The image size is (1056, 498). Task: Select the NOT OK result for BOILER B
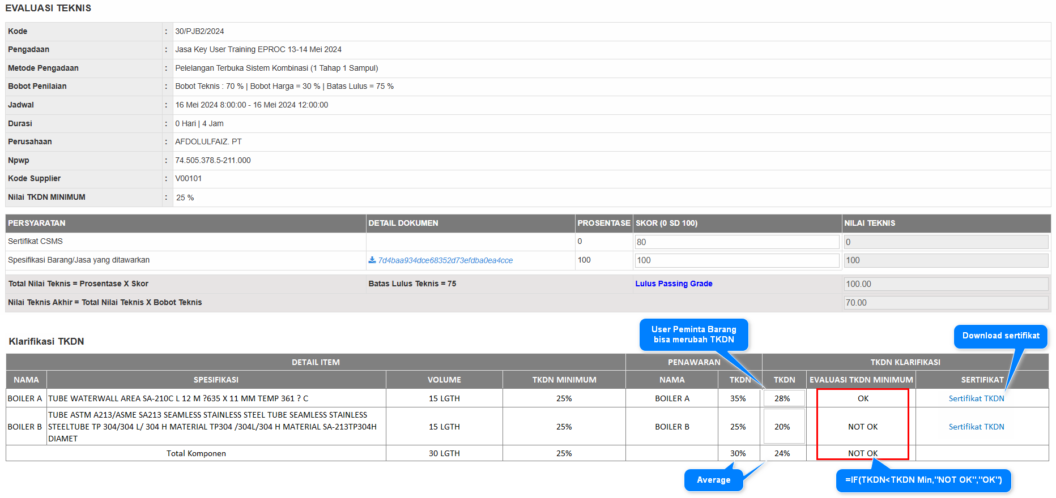click(862, 427)
